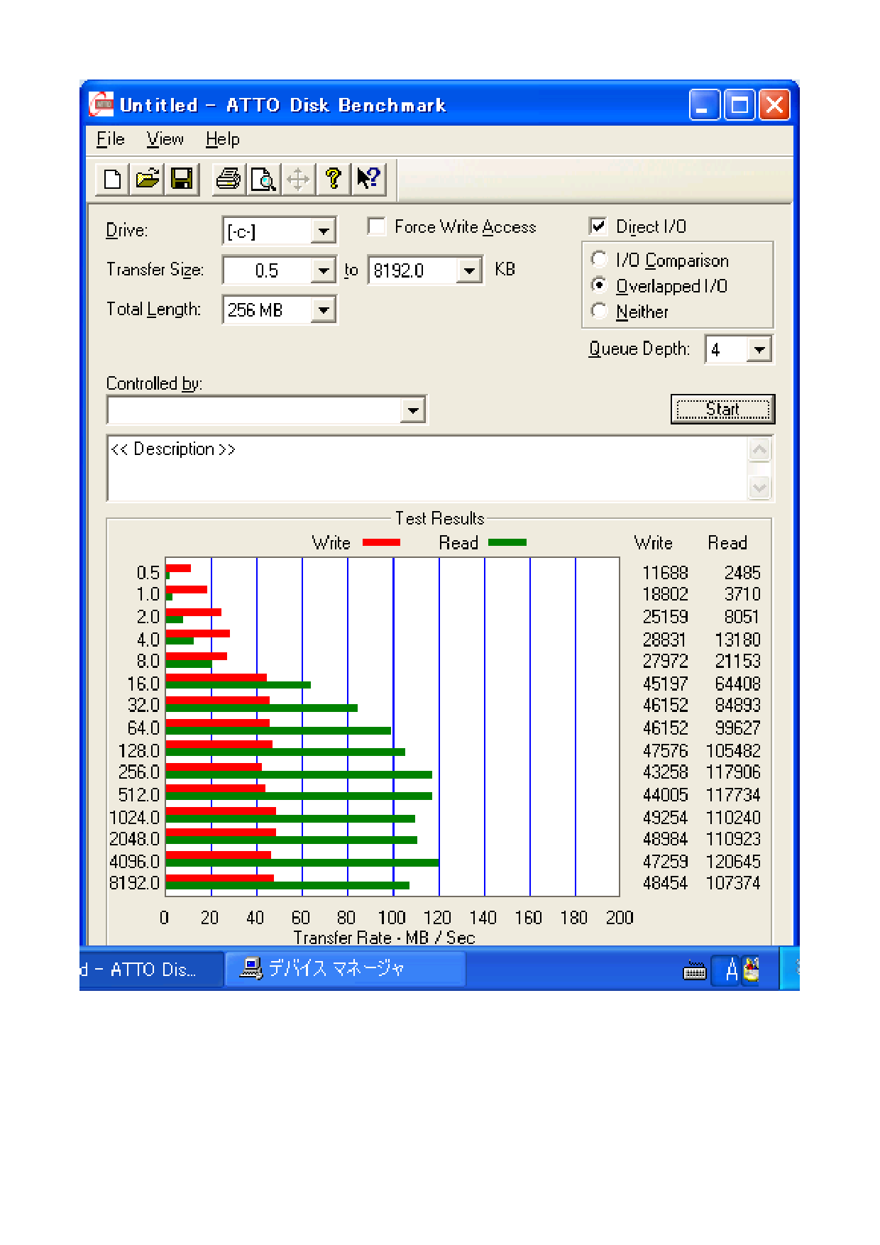880x1245 pixels.
Task: Click the Start benchmark button
Action: click(722, 410)
